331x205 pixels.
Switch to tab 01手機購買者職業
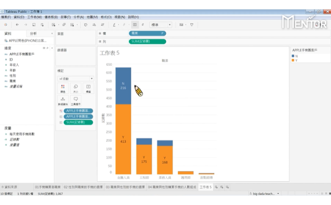(x=48, y=187)
